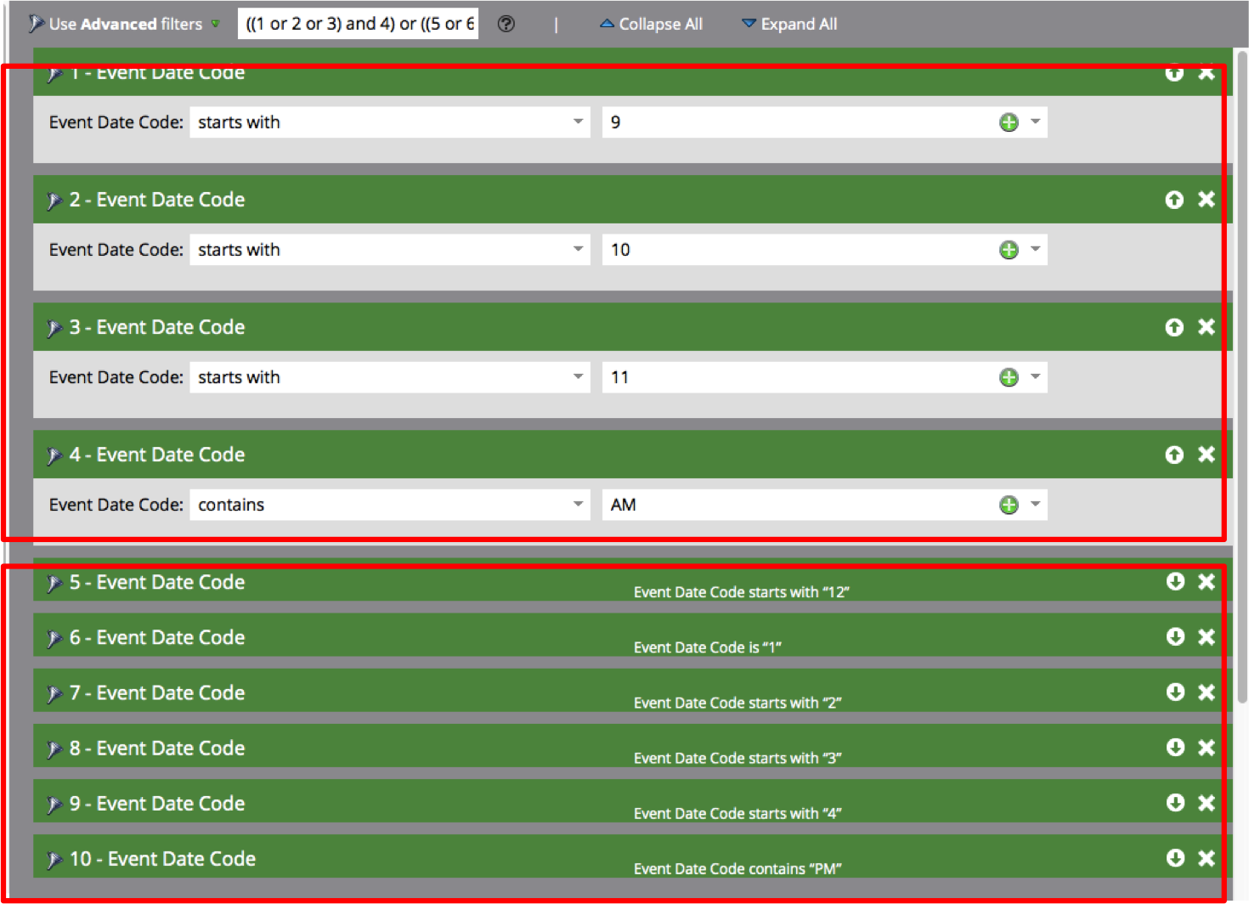Click the green plus next to AM
Image resolution: width=1249 pixels, height=904 pixels.
pyautogui.click(x=1009, y=506)
